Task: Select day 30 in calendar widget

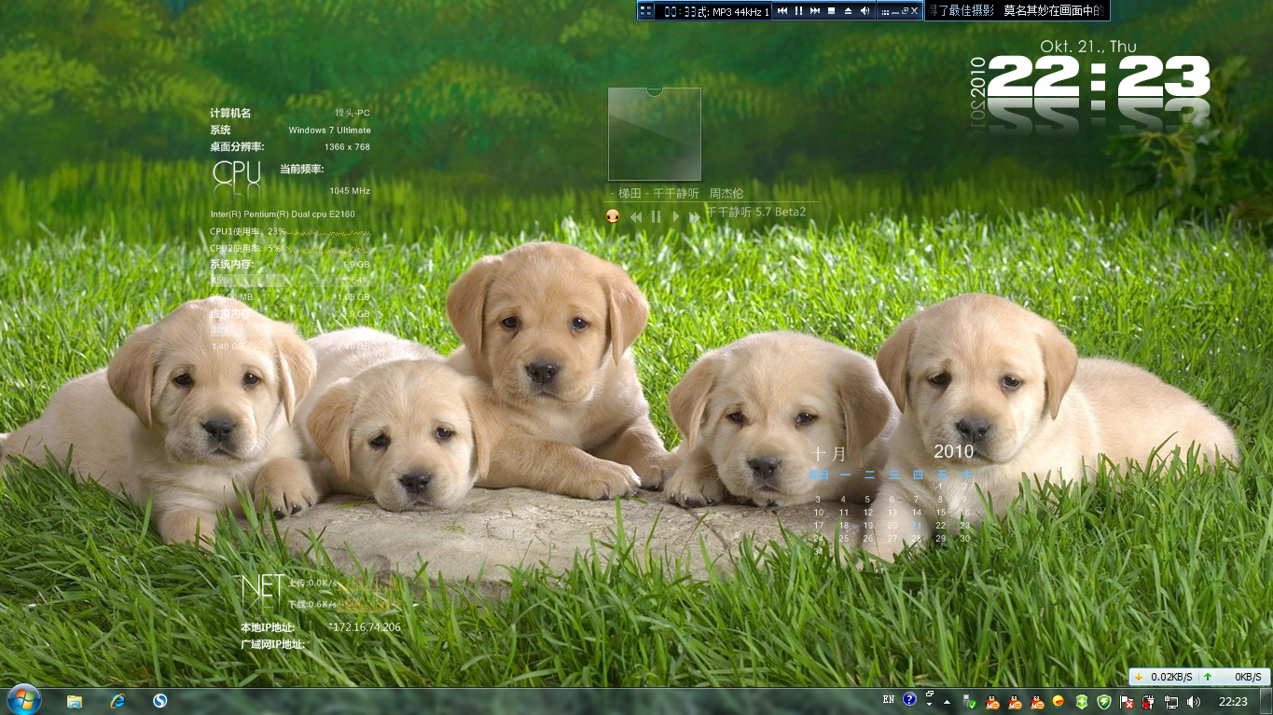Action: (x=965, y=539)
